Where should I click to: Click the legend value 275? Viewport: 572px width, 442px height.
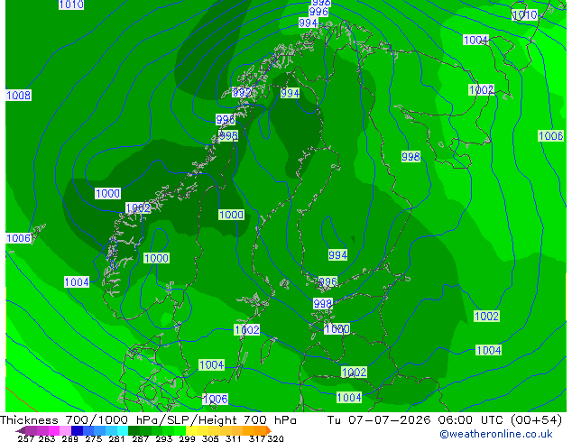pos(94,438)
